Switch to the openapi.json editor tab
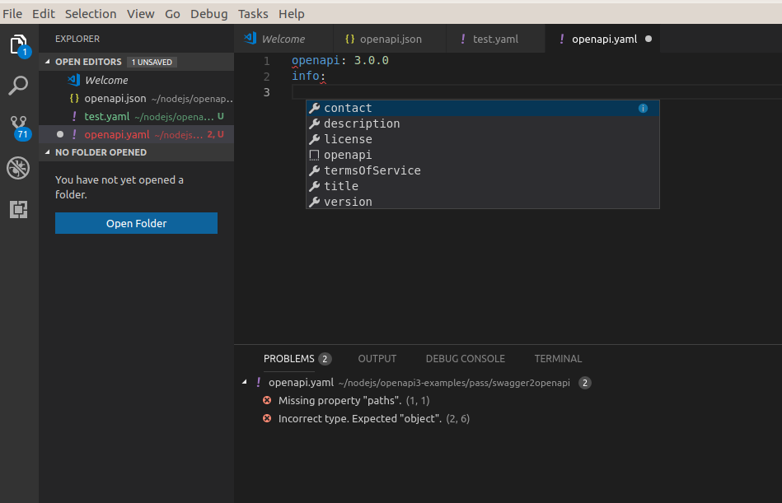782x503 pixels. pyautogui.click(x=390, y=39)
